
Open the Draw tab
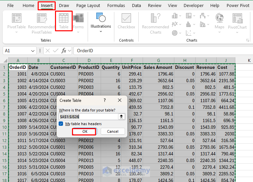coord(64,5)
